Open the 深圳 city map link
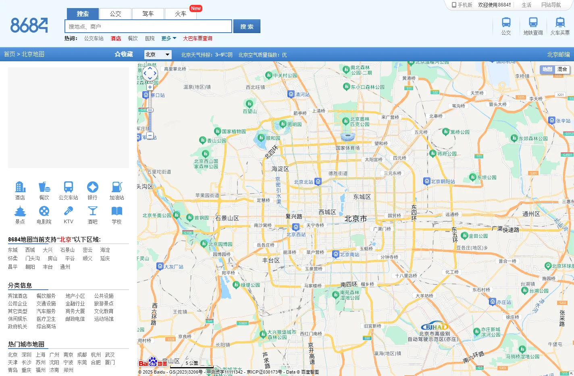Screen dimensions: 574x376 27,355
